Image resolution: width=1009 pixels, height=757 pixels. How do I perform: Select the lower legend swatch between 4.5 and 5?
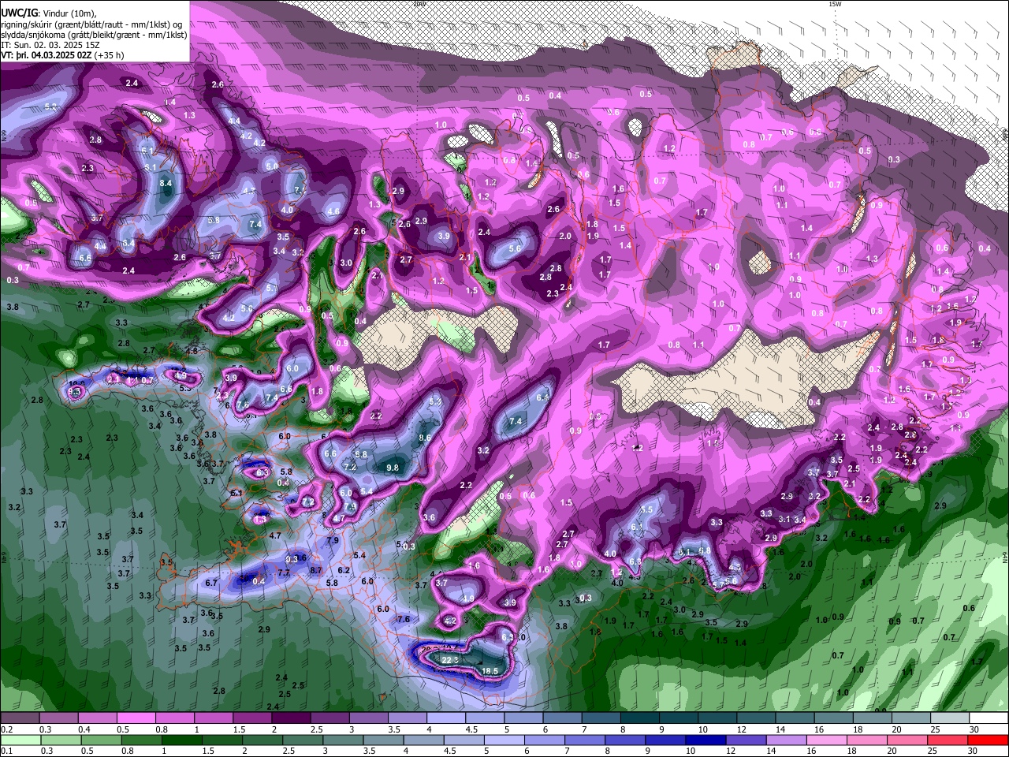[464, 740]
